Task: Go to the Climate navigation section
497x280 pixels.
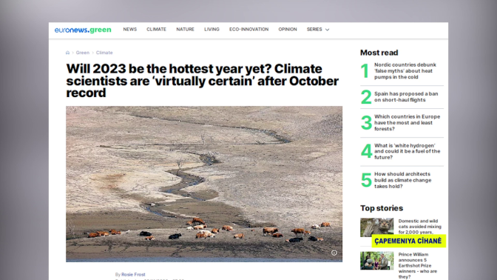Action: 156,29
